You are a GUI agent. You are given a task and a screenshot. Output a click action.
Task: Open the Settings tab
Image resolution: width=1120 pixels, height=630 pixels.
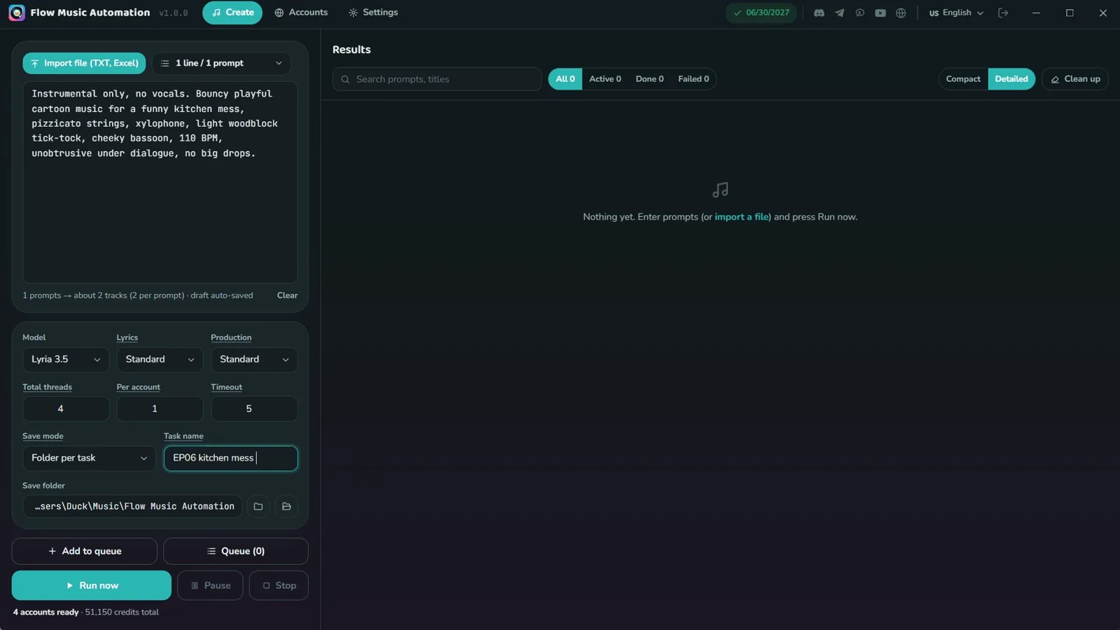coord(373,13)
